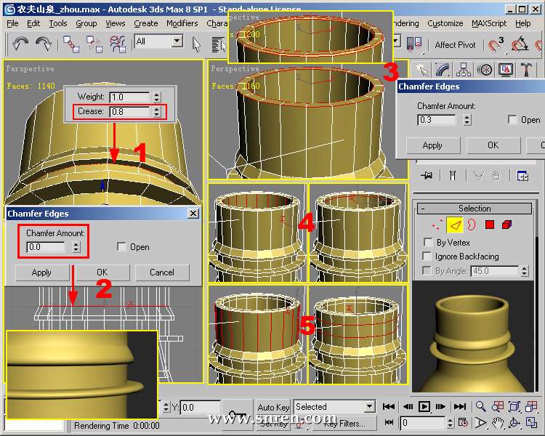Image resolution: width=545 pixels, height=436 pixels.
Task: Open the Time Configuration icon
Action: (x=463, y=422)
